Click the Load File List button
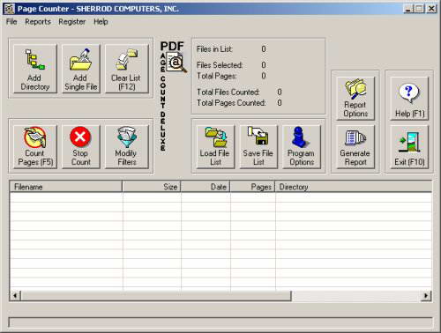 (x=215, y=146)
